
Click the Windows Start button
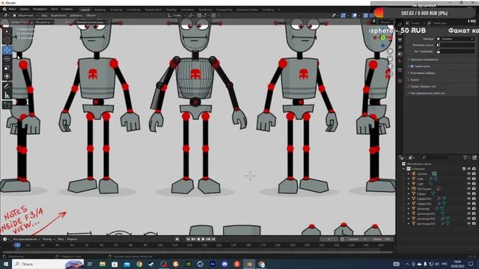point(5,264)
